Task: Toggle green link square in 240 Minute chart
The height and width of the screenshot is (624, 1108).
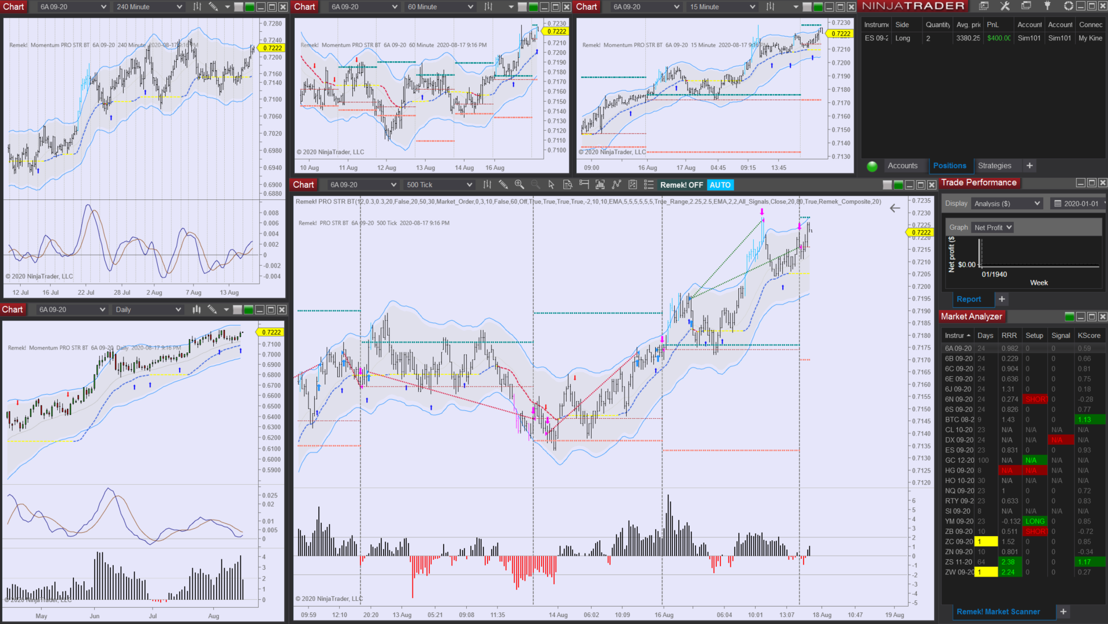Action: pyautogui.click(x=250, y=7)
